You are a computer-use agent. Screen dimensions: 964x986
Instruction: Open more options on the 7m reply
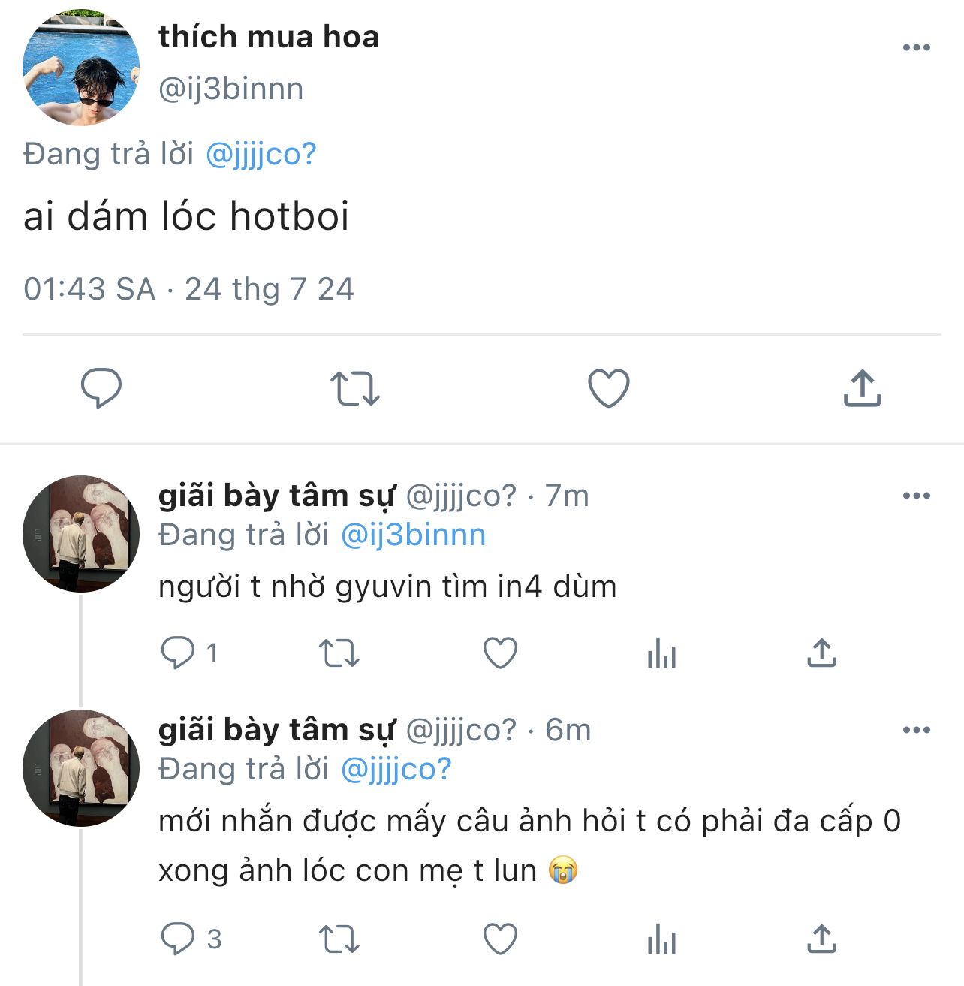[x=916, y=496]
